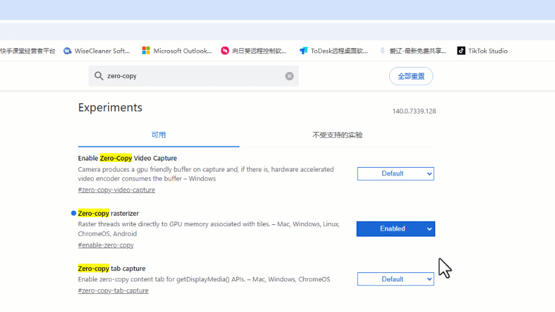This screenshot has height=312, width=555.
Task: Open the Microsoft Outlook bookmark icon
Action: pos(146,51)
